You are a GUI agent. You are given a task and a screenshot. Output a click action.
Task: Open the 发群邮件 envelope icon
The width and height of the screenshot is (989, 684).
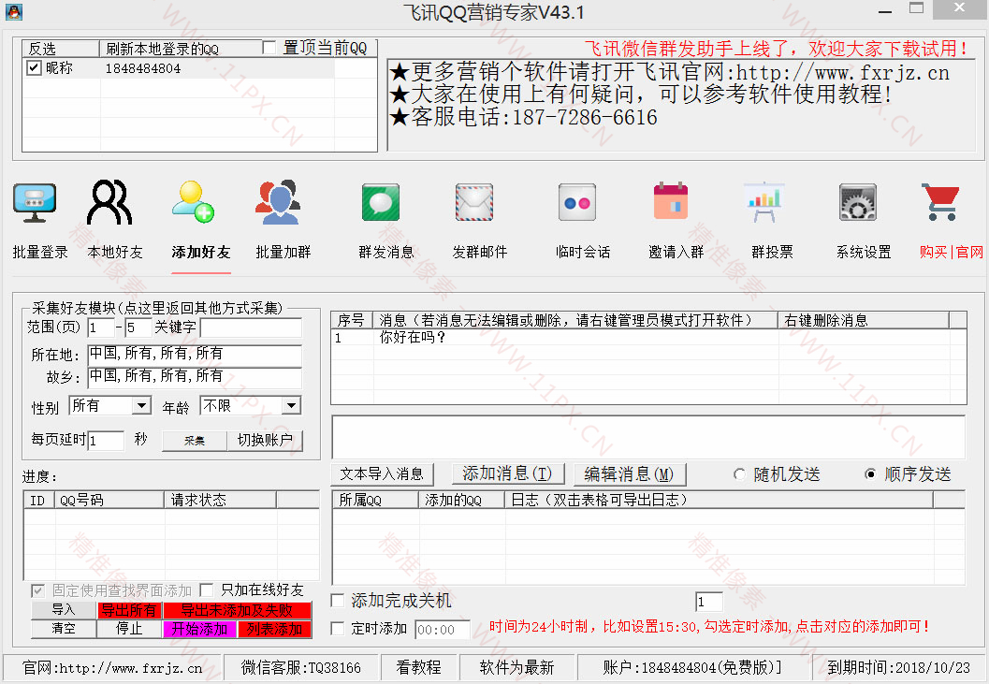(x=474, y=202)
